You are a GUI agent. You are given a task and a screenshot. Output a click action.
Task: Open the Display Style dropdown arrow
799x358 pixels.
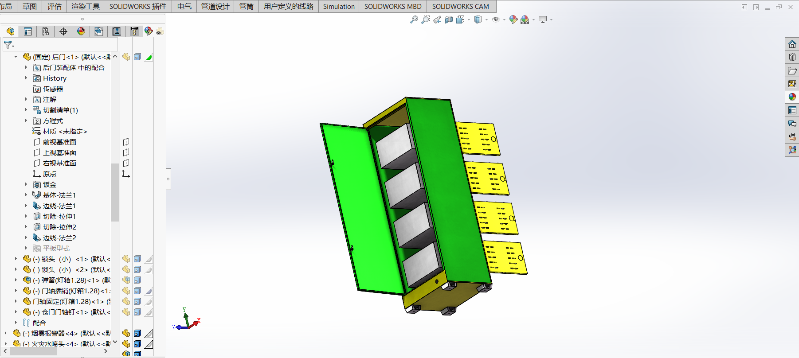[487, 20]
